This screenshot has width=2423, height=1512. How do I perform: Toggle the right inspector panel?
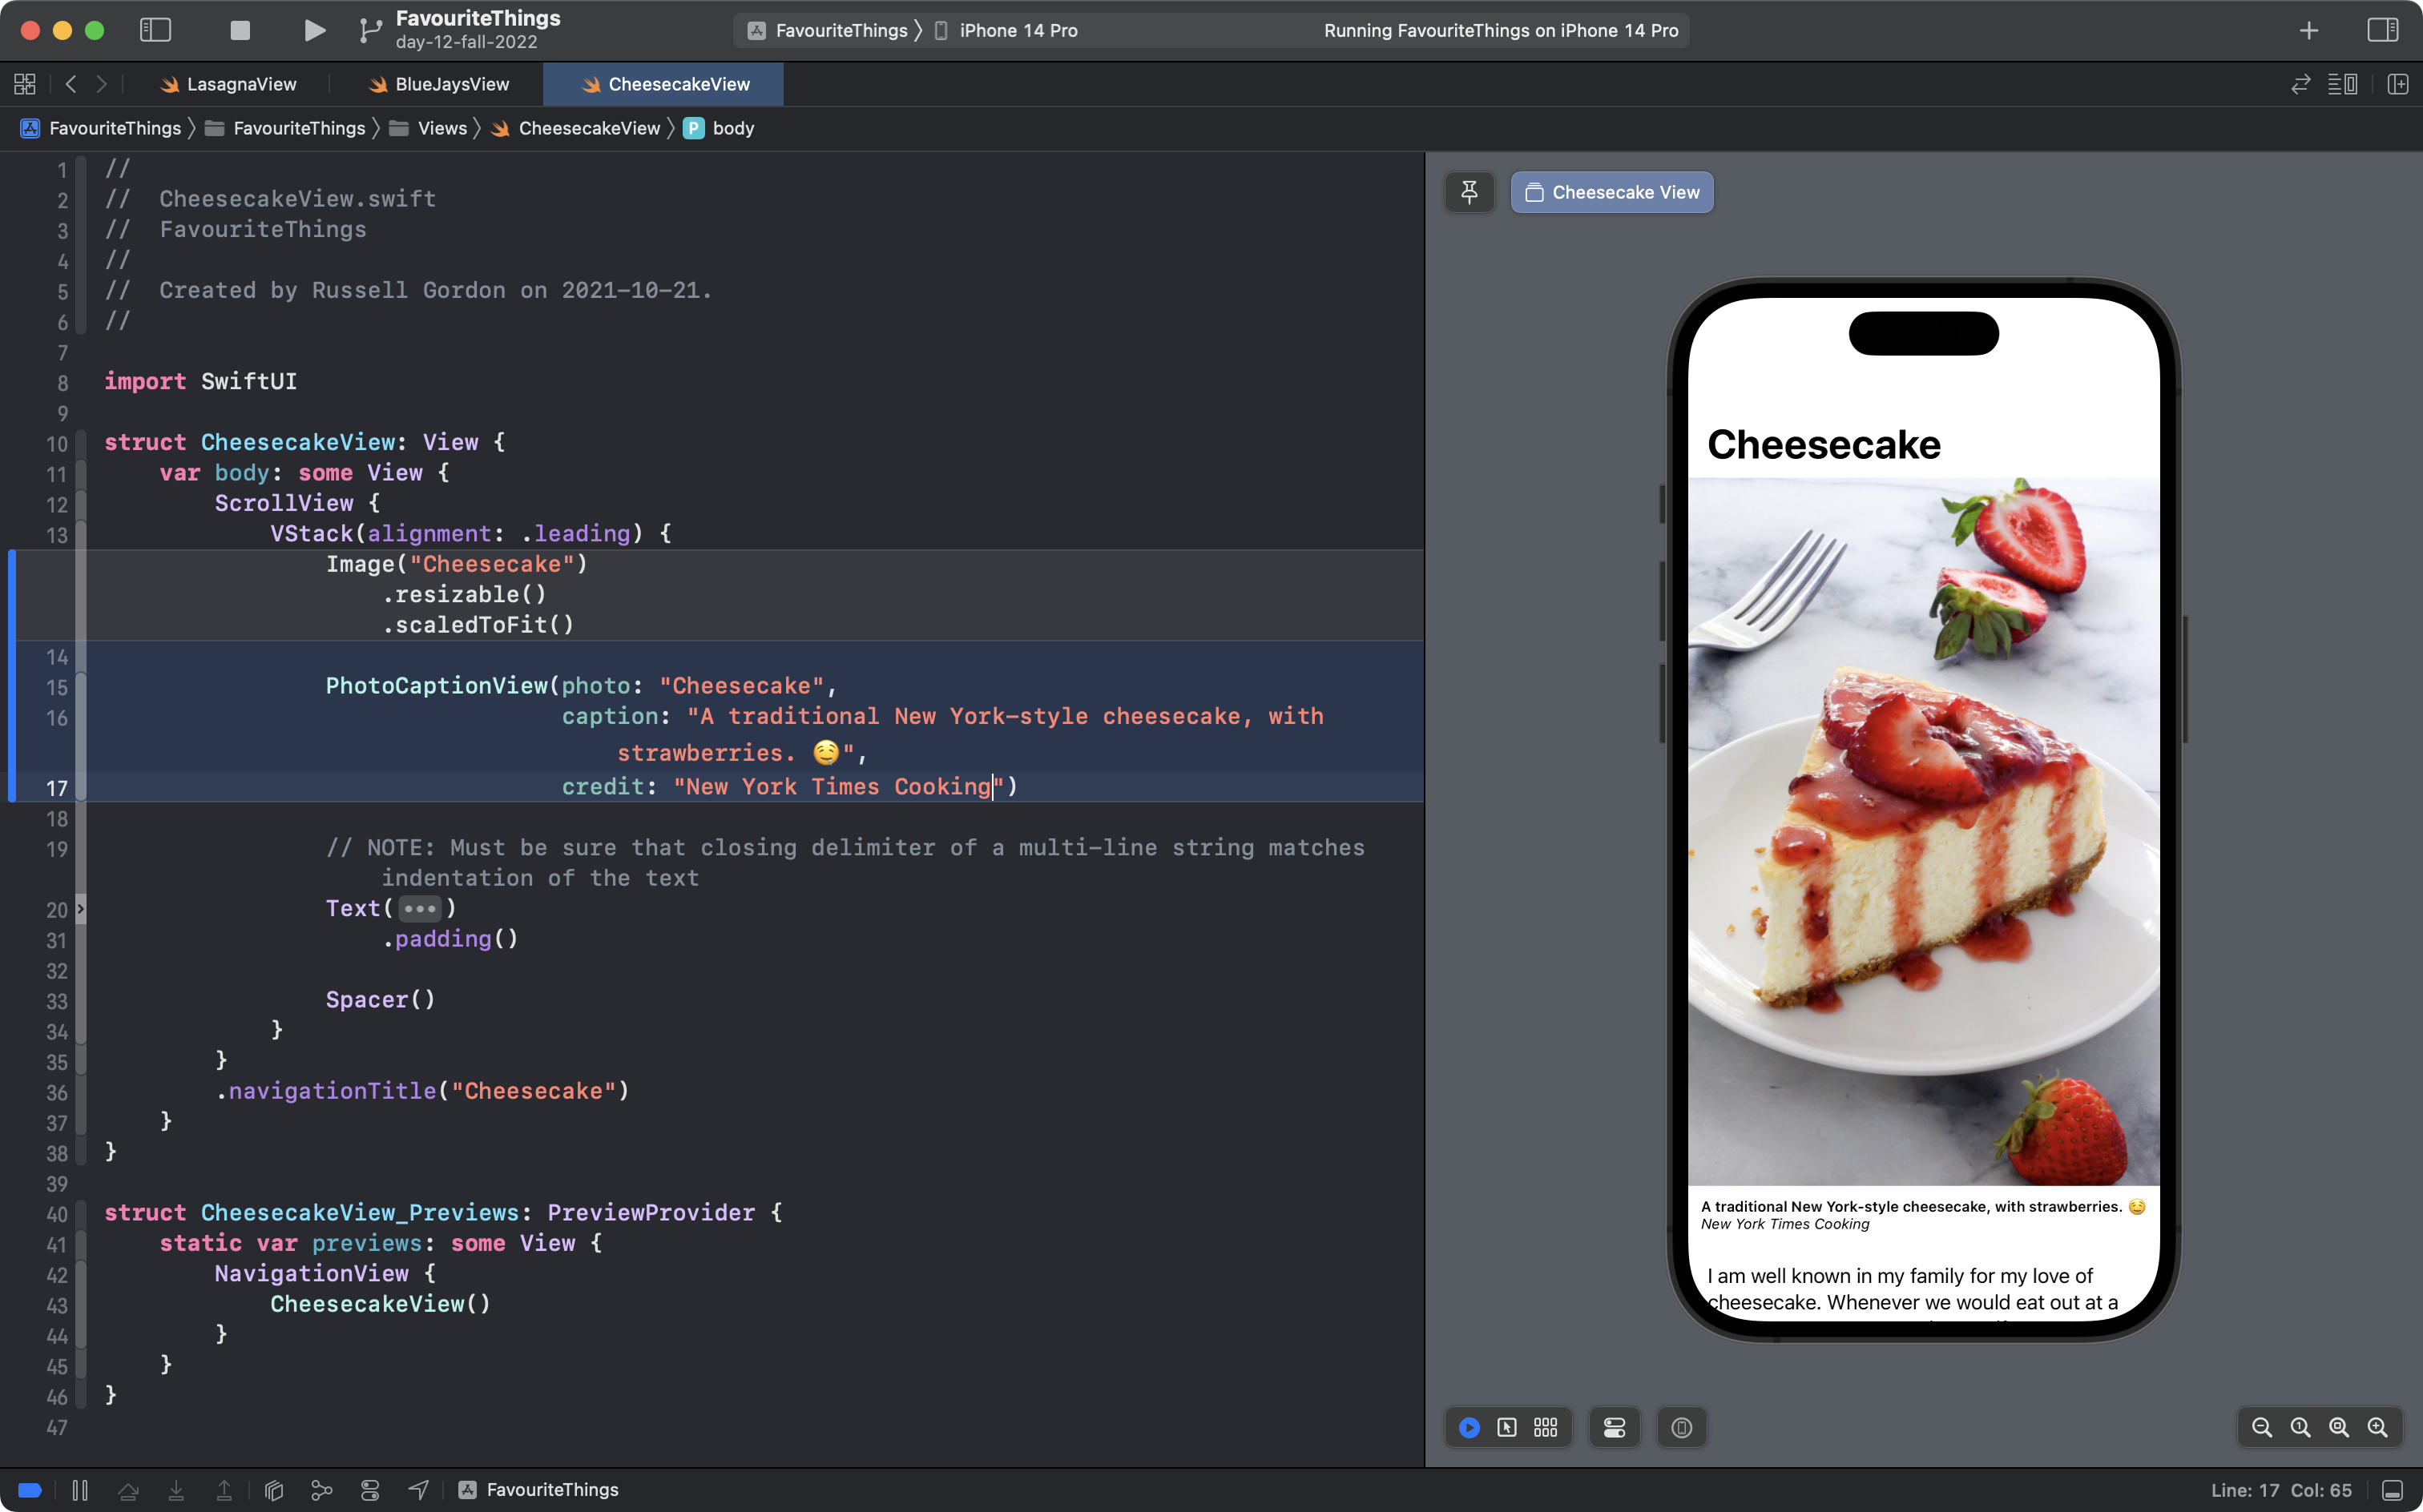click(x=2382, y=30)
